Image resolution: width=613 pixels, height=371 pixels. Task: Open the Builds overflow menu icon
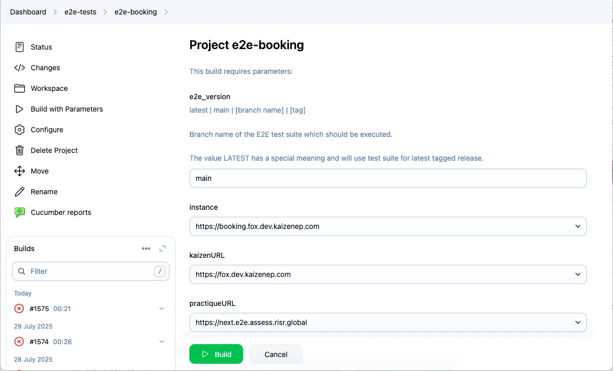click(x=146, y=249)
